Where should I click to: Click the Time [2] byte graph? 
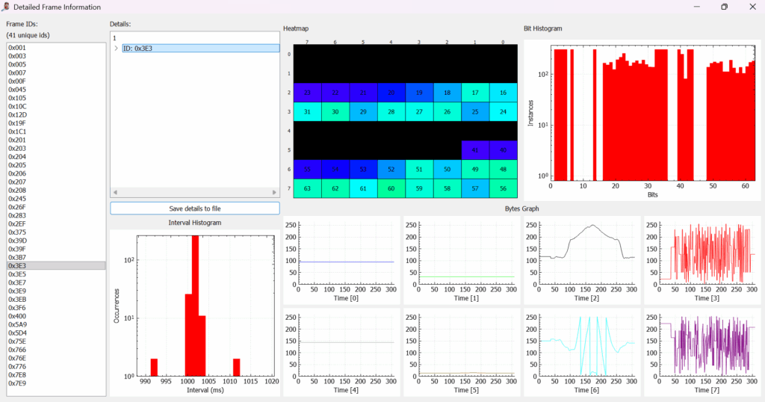click(x=583, y=256)
